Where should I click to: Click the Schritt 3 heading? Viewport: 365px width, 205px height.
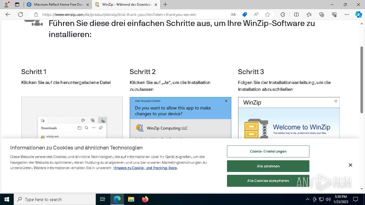tap(251, 72)
